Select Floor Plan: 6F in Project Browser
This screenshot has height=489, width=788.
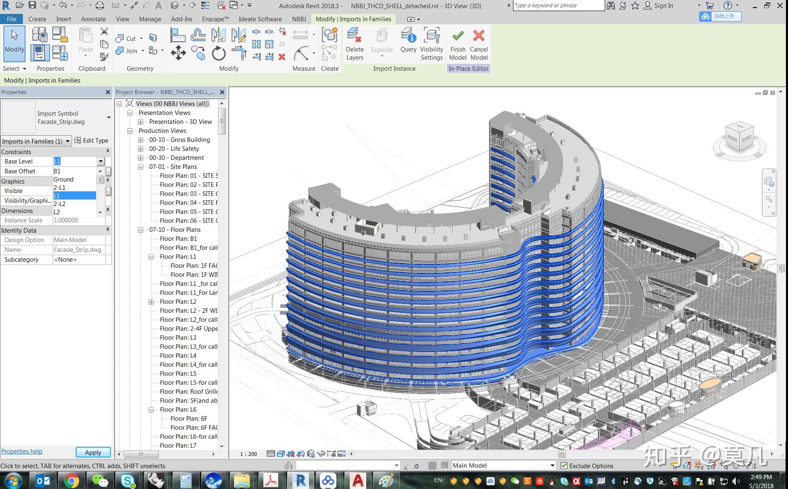coord(189,419)
